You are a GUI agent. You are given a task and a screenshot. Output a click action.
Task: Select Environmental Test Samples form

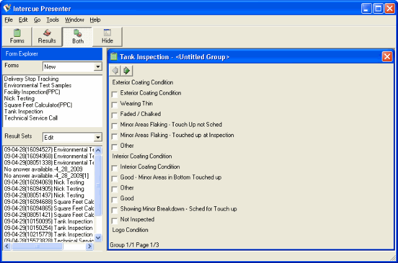pyautogui.click(x=37, y=85)
